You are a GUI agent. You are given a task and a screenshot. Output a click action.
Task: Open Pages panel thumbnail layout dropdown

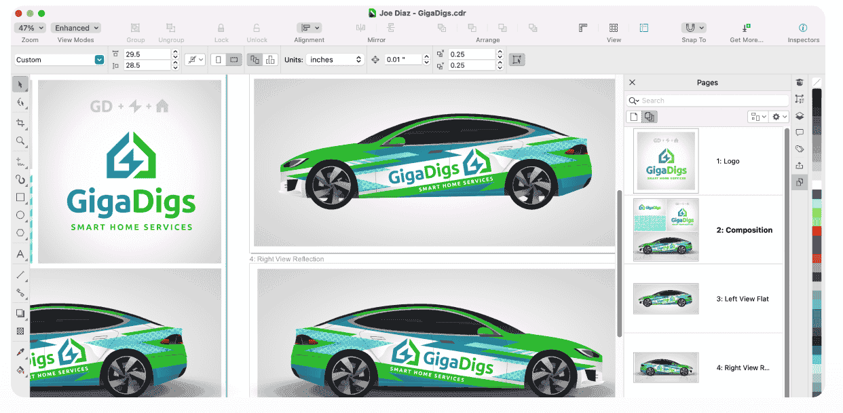click(757, 117)
